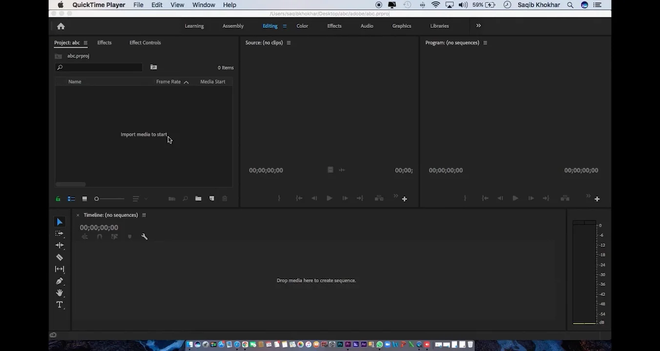Click Mark In in Source monitor
Viewport: 660px width, 351px height.
tap(279, 198)
